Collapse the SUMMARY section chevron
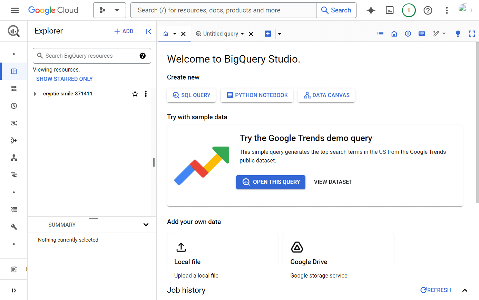This screenshot has height=300, width=479. click(x=146, y=225)
